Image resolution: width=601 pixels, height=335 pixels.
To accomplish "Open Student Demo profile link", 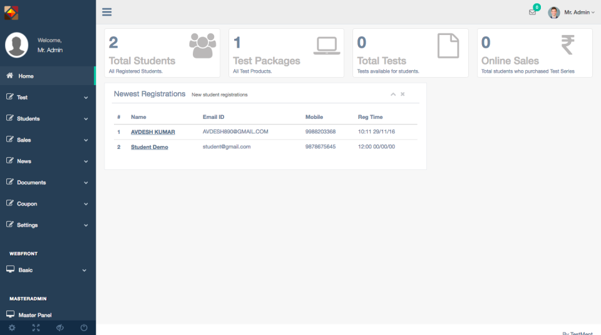I will (149, 147).
